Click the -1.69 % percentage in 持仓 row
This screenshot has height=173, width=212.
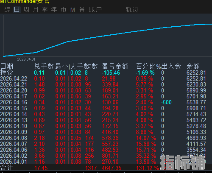tap(145, 73)
